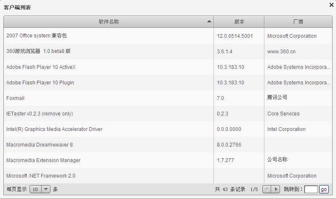The width and height of the screenshot is (336, 199).
Task: Click the go button
Action: tap(324, 189)
